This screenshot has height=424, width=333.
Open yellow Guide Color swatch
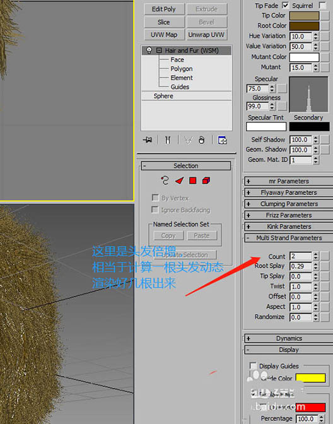pyautogui.click(x=310, y=378)
